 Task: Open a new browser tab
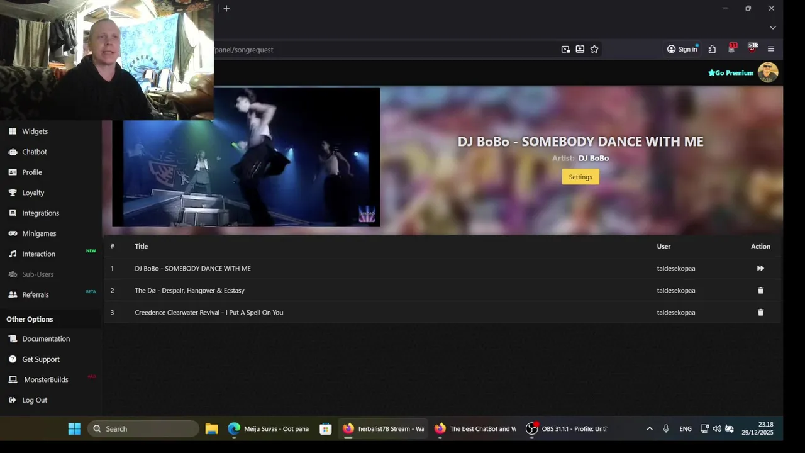226,8
